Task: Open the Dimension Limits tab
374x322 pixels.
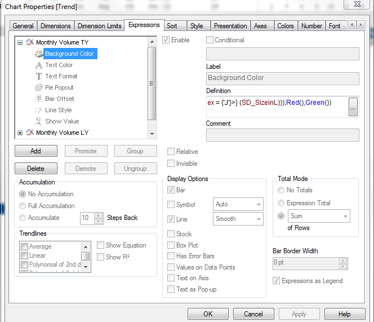Action: (99, 26)
